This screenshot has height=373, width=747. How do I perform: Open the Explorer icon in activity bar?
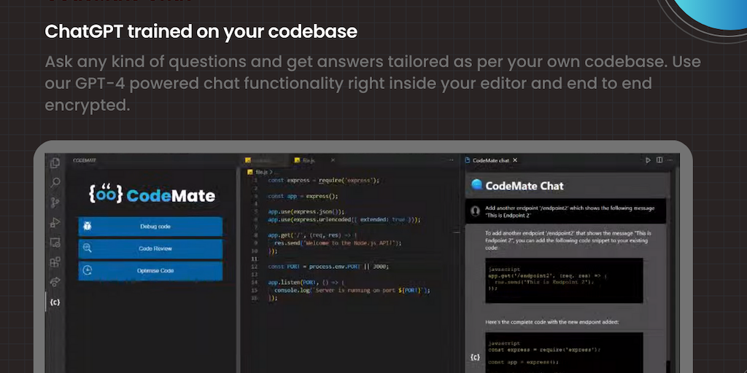pos(55,162)
